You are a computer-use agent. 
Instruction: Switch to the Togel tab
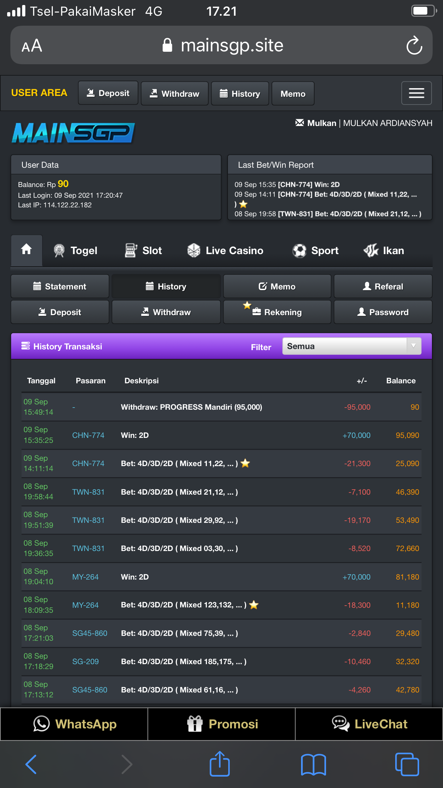76,251
